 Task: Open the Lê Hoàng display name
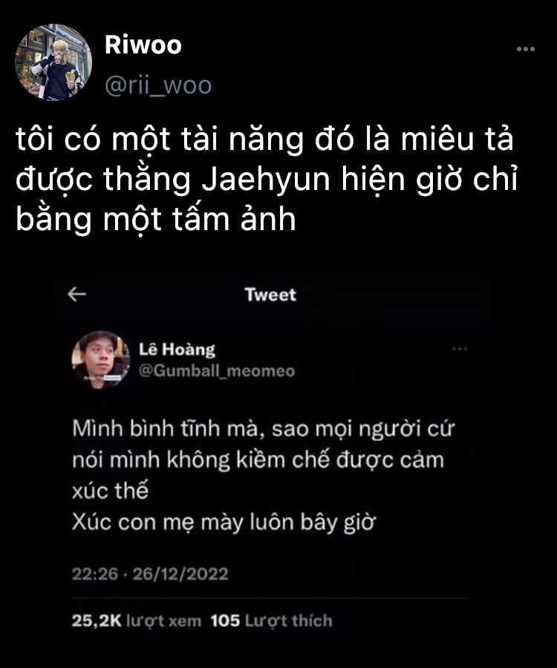(177, 350)
